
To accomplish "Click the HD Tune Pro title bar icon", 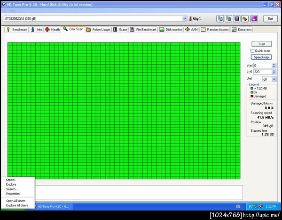I will (3, 4).
